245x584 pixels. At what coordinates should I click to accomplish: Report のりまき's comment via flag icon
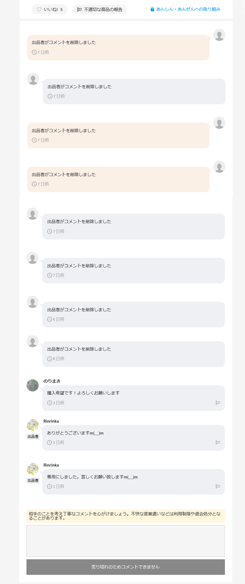click(x=218, y=403)
